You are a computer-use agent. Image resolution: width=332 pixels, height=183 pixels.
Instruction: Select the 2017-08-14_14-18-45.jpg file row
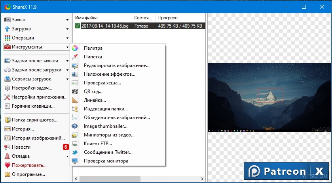coord(140,26)
